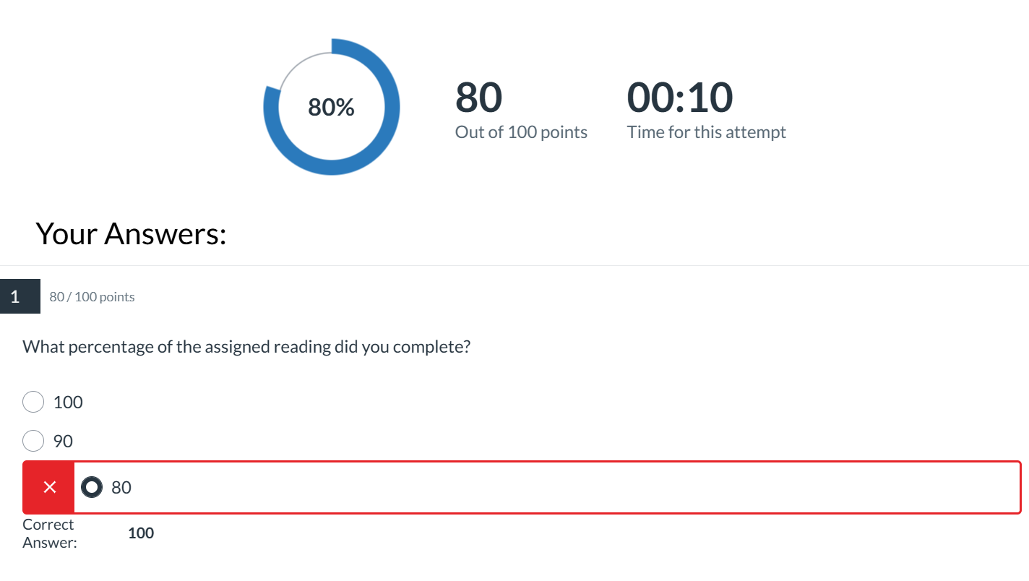This screenshot has height=581, width=1029.
Task: Click the "Time for this attempt" label
Action: pyautogui.click(x=706, y=132)
